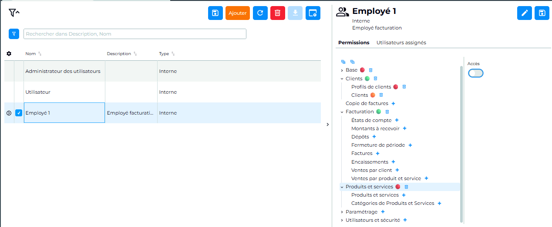Viewport: 552px width, 227px height.
Task: Click the orange status dot on Clients child row
Action: click(373, 95)
